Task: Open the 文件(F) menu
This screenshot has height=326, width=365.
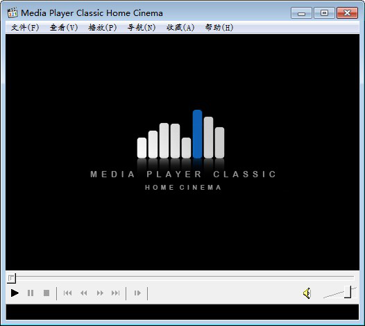Action: pyautogui.click(x=25, y=28)
